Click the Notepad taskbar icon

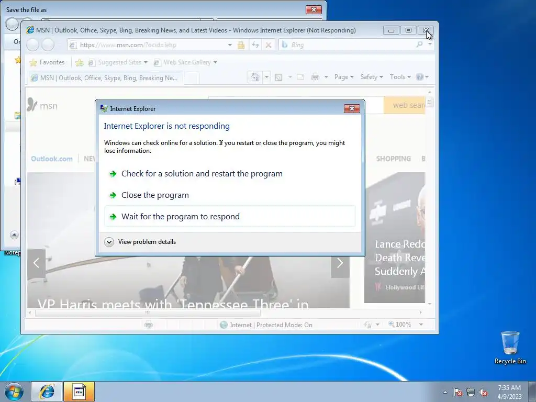click(x=79, y=392)
